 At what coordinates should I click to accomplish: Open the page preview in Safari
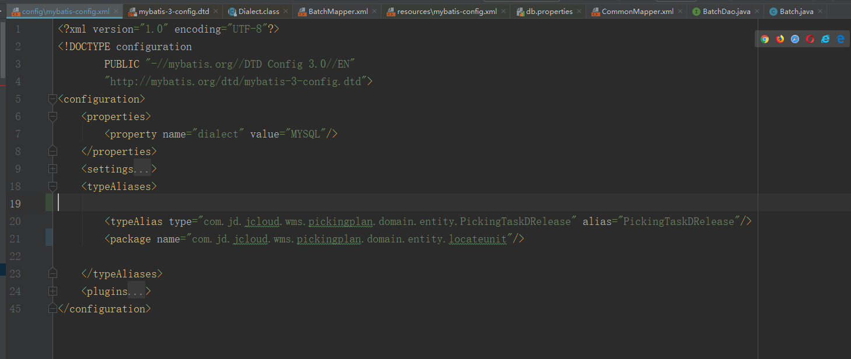tap(795, 38)
